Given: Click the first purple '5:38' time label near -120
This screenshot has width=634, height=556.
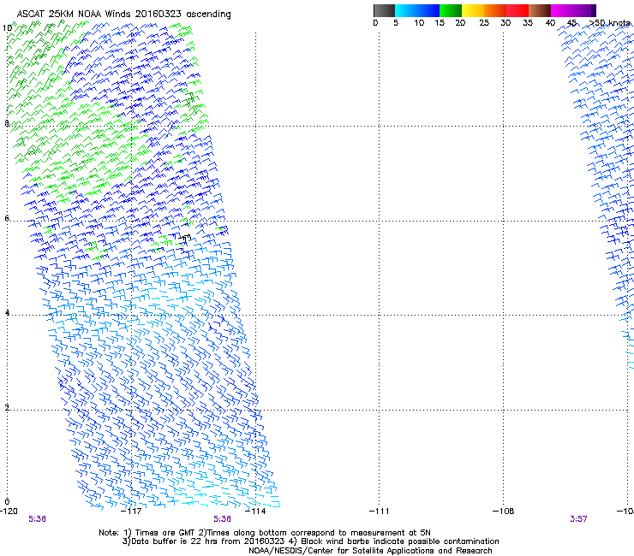Looking at the screenshot, I should [x=37, y=519].
